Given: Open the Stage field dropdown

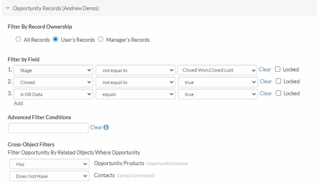Looking at the screenshot, I should point(53,70).
